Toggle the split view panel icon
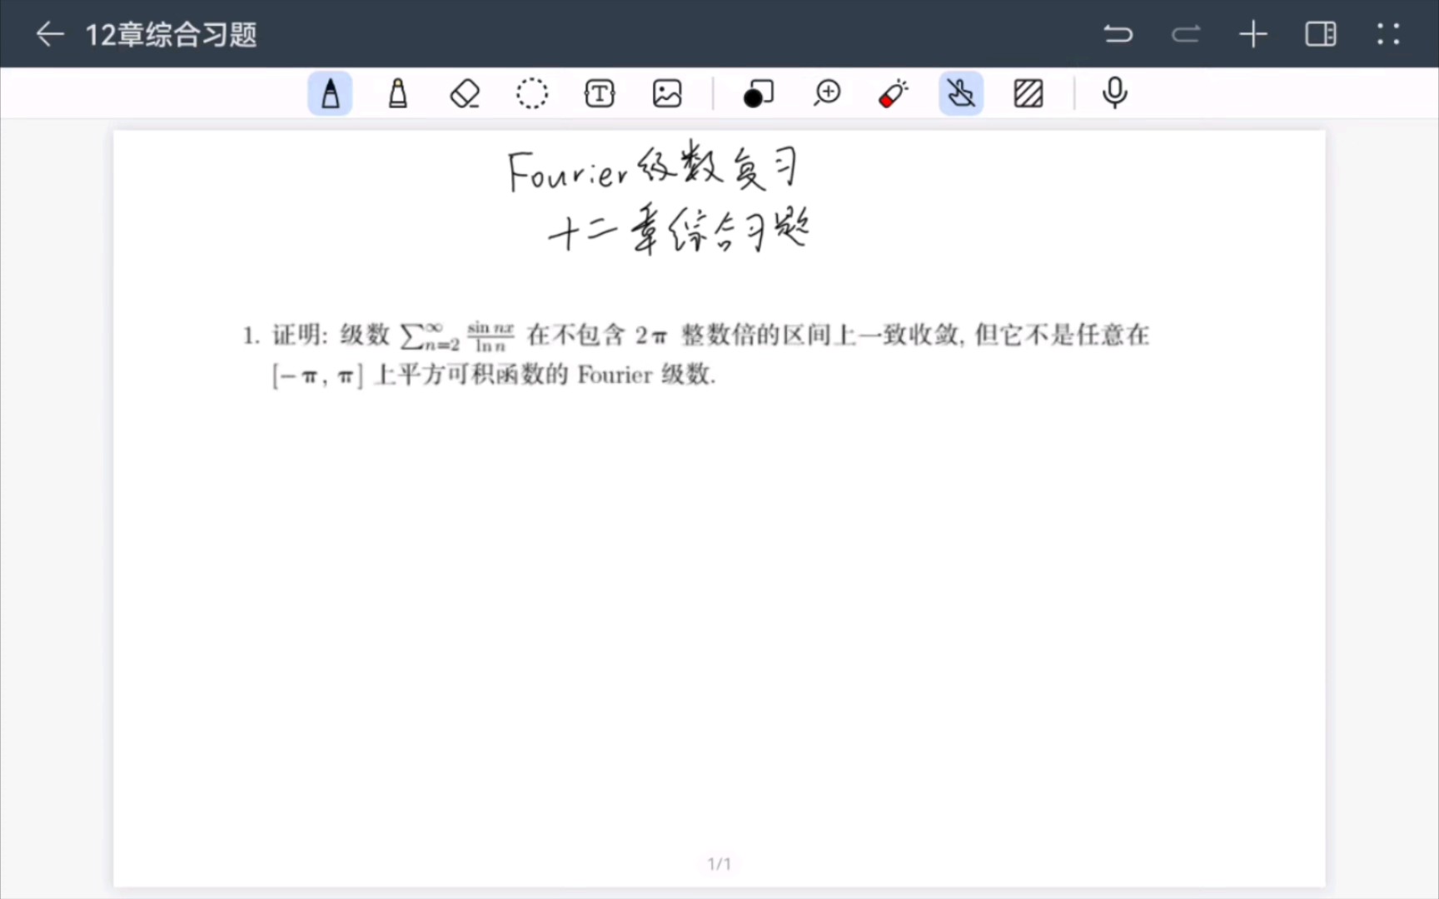This screenshot has width=1439, height=899. 1321,34
